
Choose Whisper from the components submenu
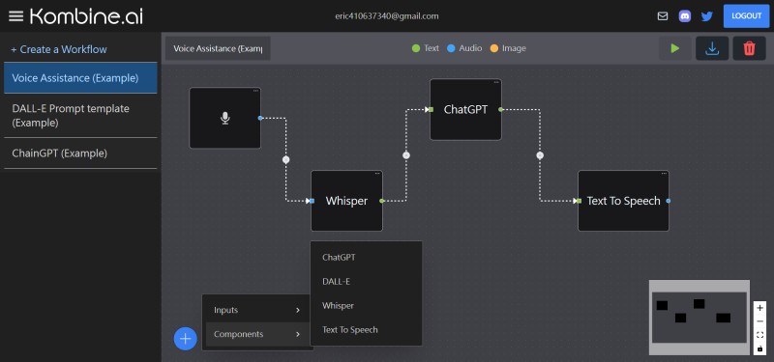[366, 305]
